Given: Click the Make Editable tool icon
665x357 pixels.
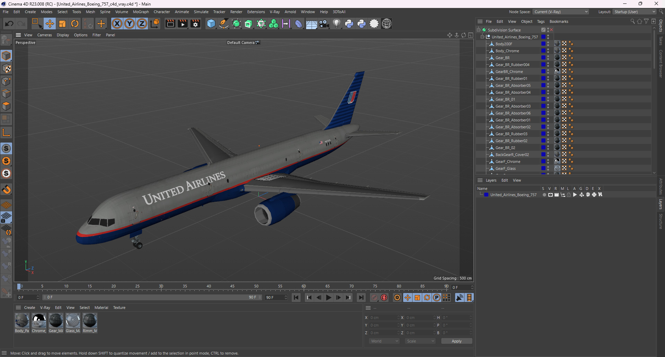Looking at the screenshot, I should [x=6, y=40].
